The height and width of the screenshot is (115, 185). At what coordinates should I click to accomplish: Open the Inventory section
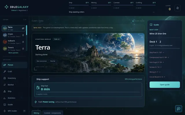pyautogui.click(x=14, y=78)
